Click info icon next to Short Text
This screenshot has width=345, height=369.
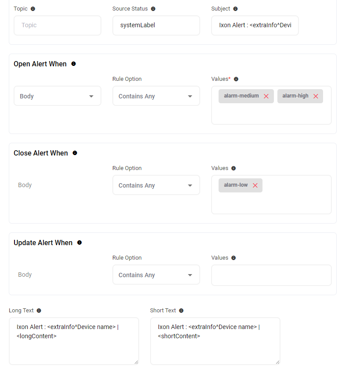tap(181, 311)
